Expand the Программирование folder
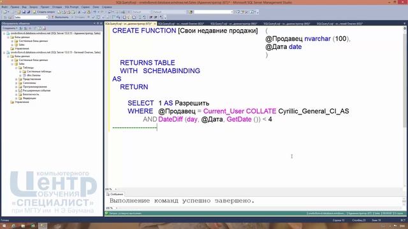 pos(16,87)
